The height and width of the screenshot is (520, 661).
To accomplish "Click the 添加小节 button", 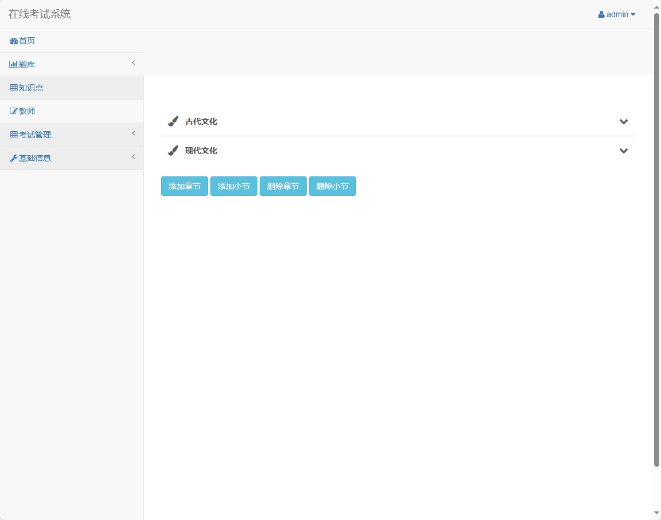I will (234, 186).
